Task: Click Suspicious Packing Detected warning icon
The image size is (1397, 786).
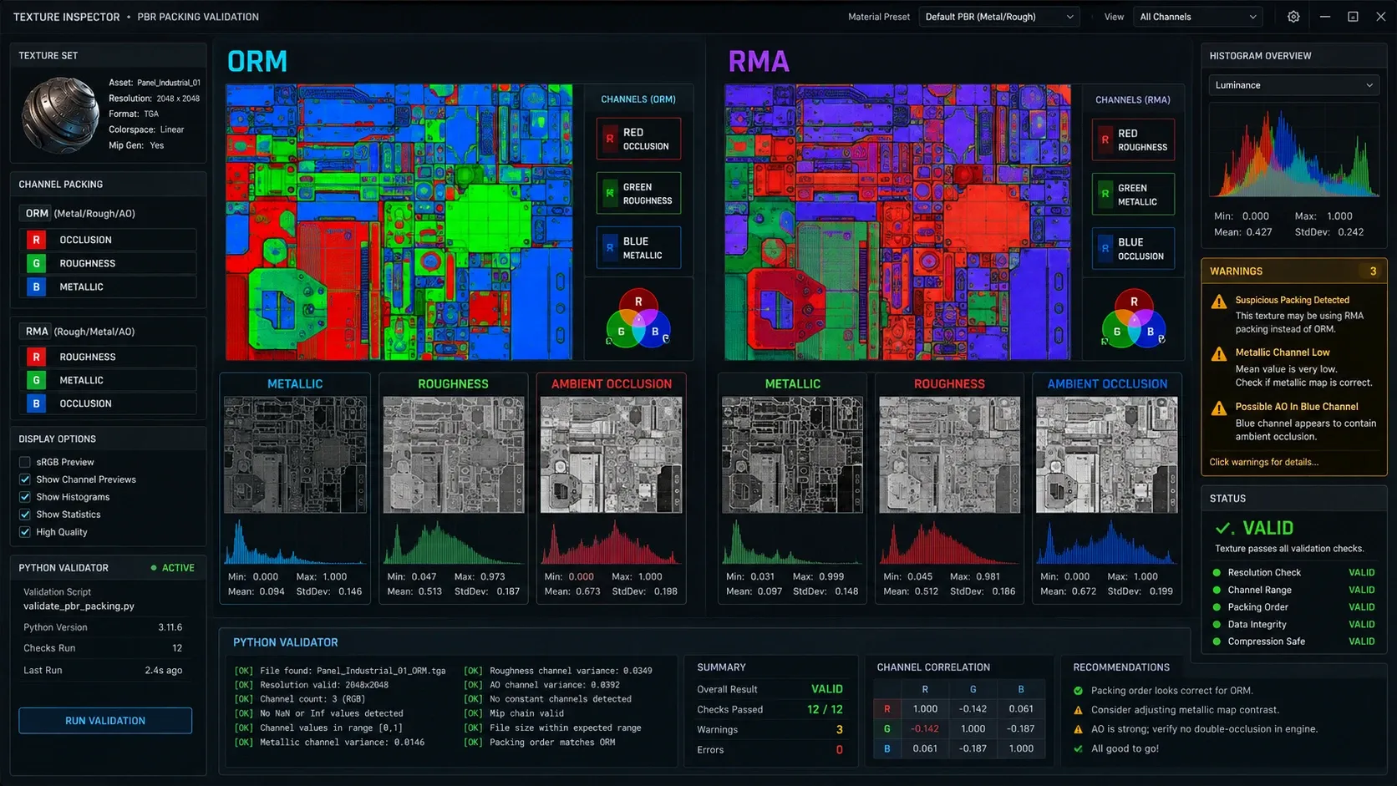Action: 1219,302
